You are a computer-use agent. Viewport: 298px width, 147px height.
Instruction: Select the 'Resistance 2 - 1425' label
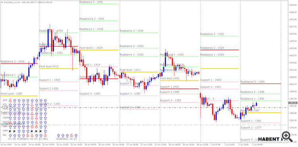pyautogui.click(x=132, y=46)
